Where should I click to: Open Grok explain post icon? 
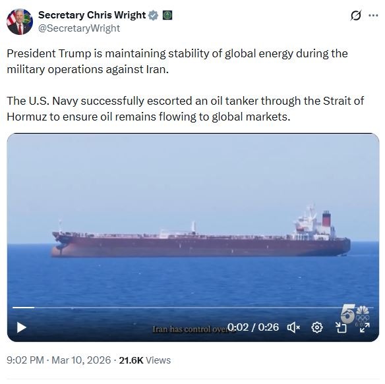[355, 15]
